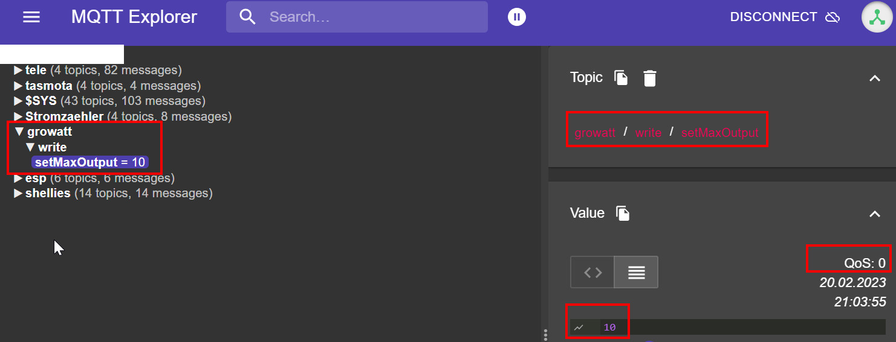Switch to the raw text view of the value
Viewport: 896px width, 342px height.
(636, 272)
